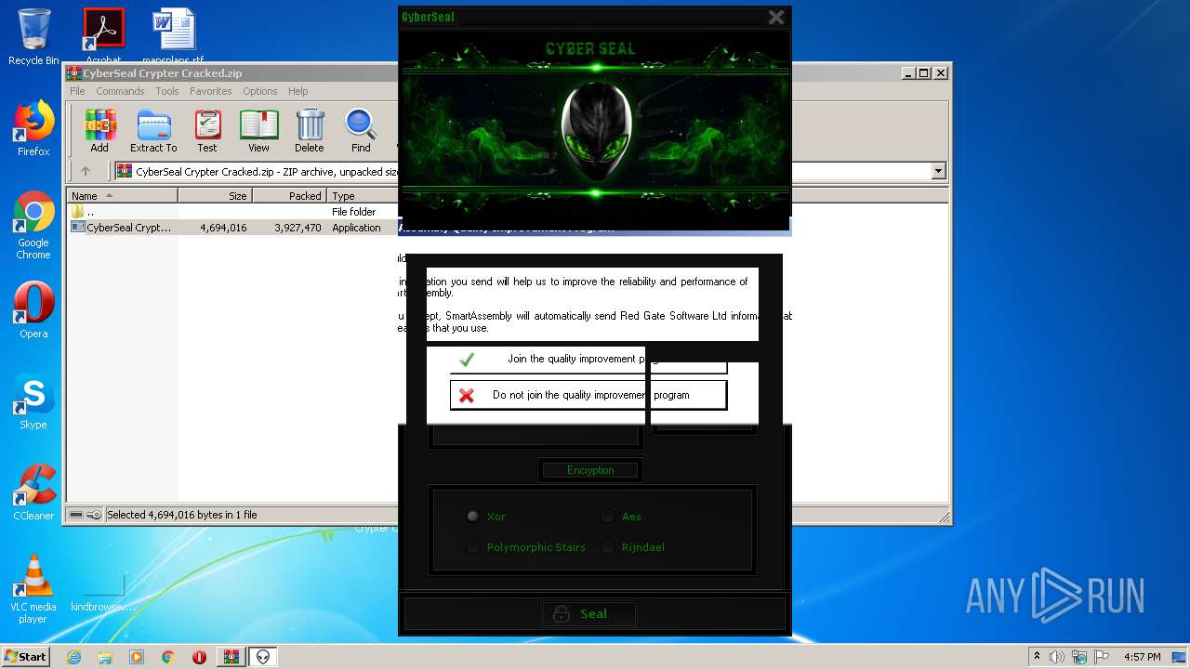Click the volume speaker tray icon

tap(1057, 657)
